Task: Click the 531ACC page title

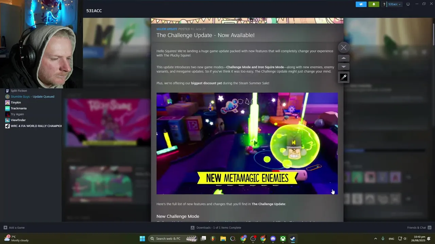Action: tap(94, 11)
